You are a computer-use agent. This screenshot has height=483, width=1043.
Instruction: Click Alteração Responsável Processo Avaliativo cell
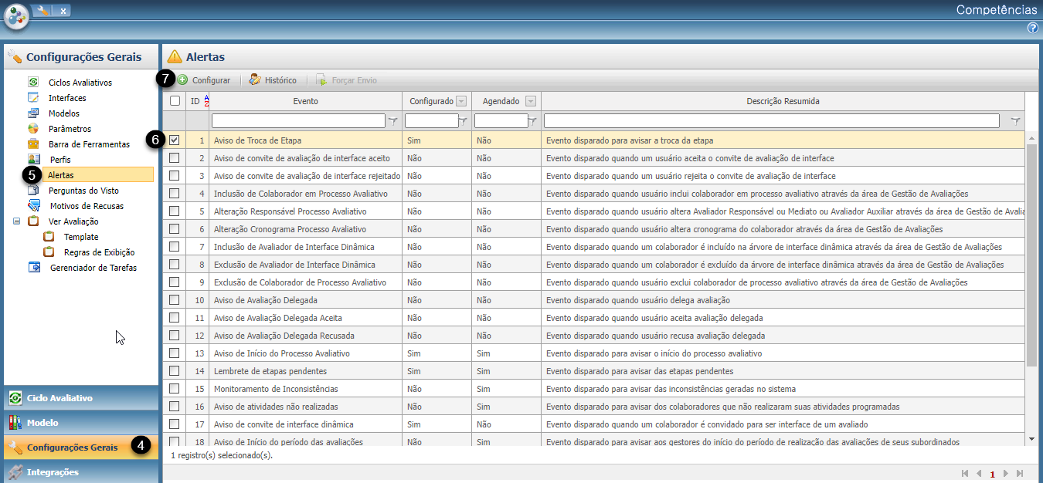305,211
